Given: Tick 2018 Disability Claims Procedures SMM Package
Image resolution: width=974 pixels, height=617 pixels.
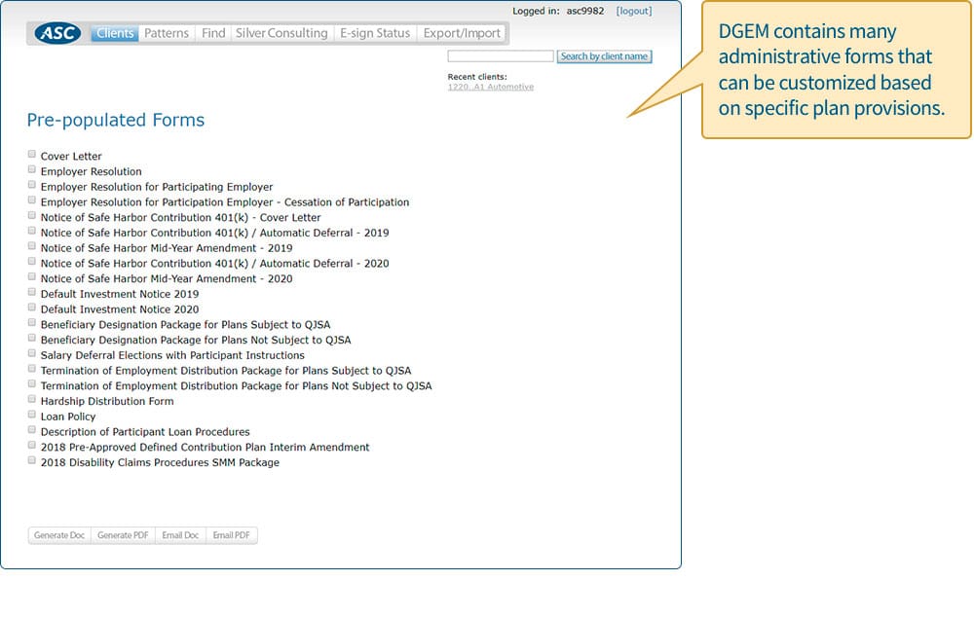Looking at the screenshot, I should pos(32,461).
